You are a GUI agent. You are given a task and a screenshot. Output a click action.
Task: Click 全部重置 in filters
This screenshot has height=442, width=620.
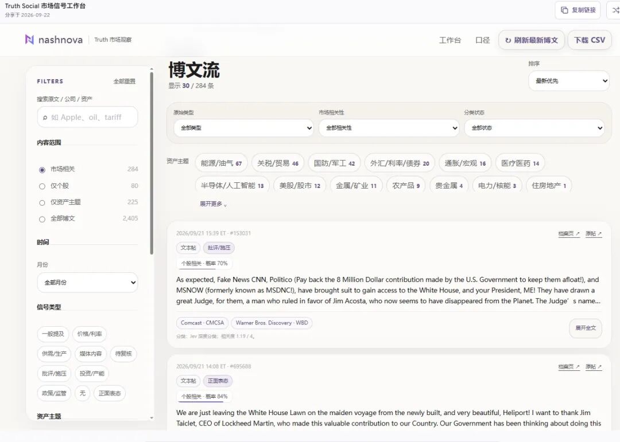124,81
